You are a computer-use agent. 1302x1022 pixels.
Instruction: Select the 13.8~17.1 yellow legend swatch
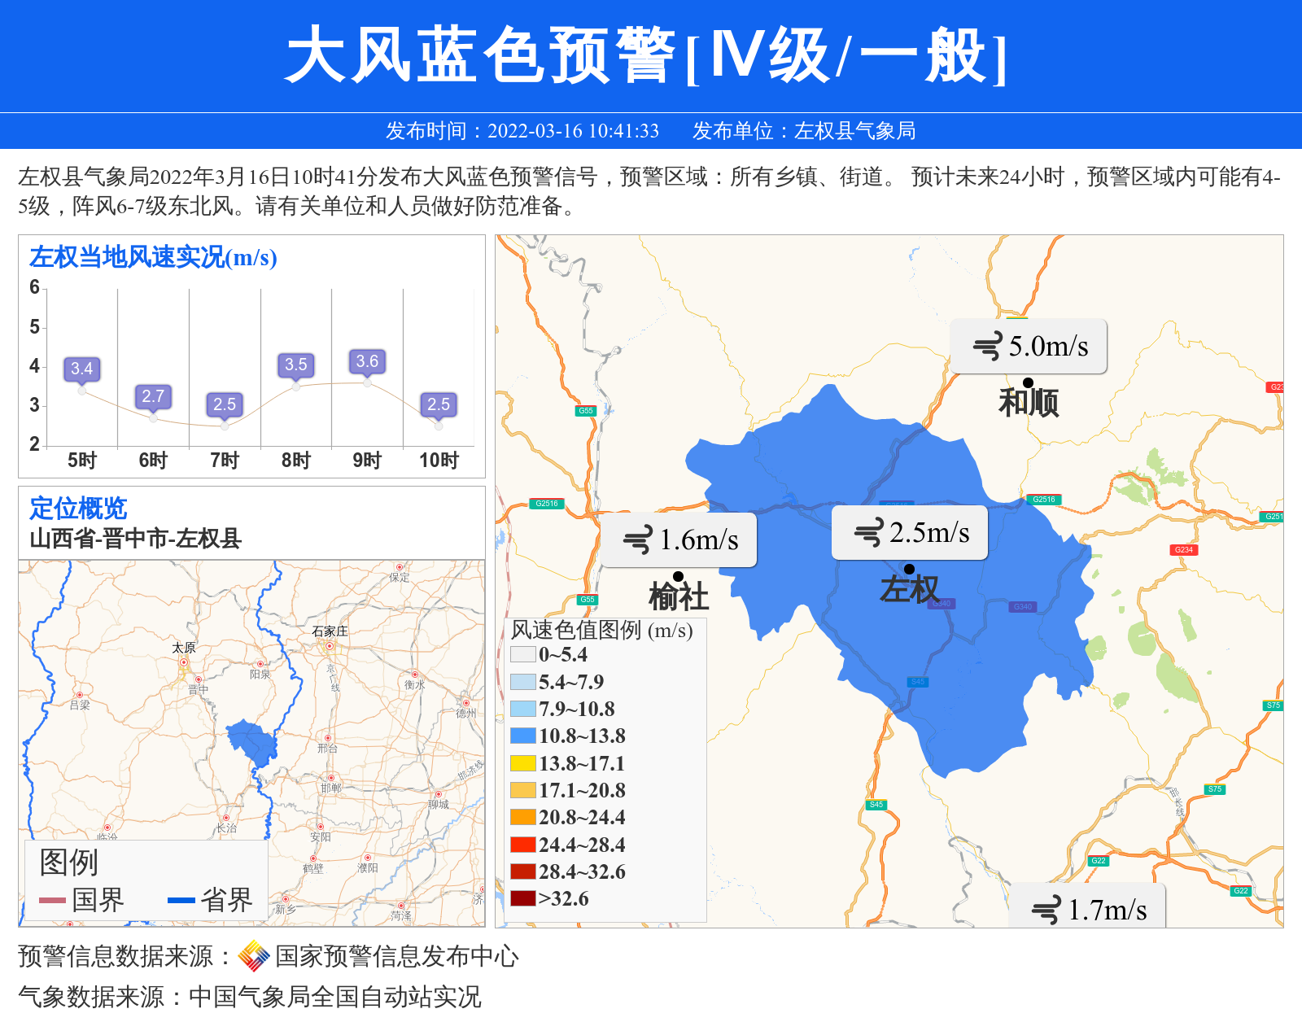(x=522, y=763)
